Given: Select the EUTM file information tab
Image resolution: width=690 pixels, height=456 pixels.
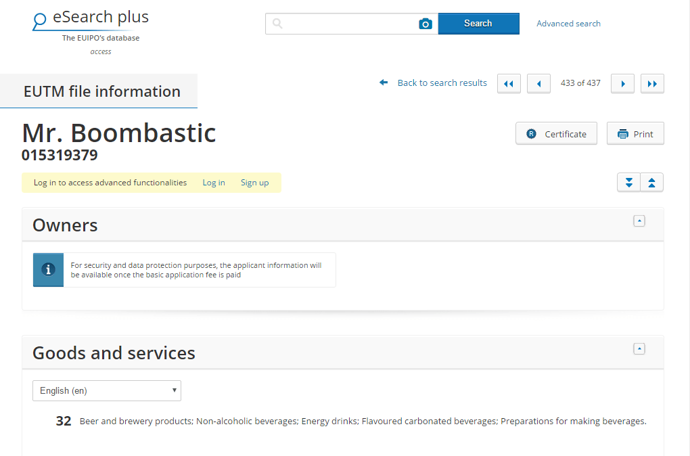Looking at the screenshot, I should point(99,91).
